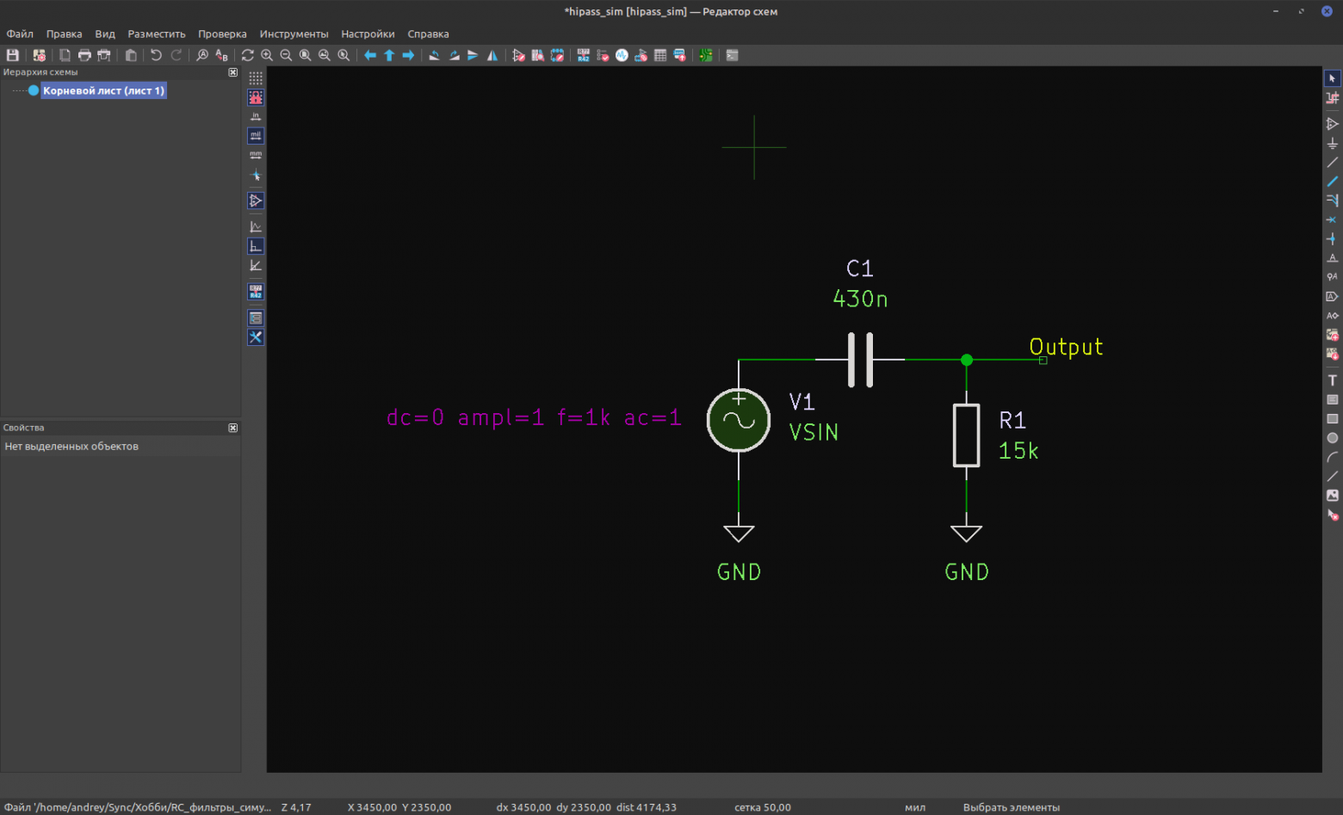This screenshot has height=815, width=1343.
Task: Close the Иерархия схемы panel
Action: [232, 72]
